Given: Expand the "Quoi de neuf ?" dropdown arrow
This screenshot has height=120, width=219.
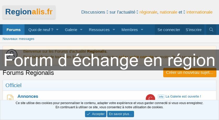Looking at the screenshot, I should pos(57,30).
